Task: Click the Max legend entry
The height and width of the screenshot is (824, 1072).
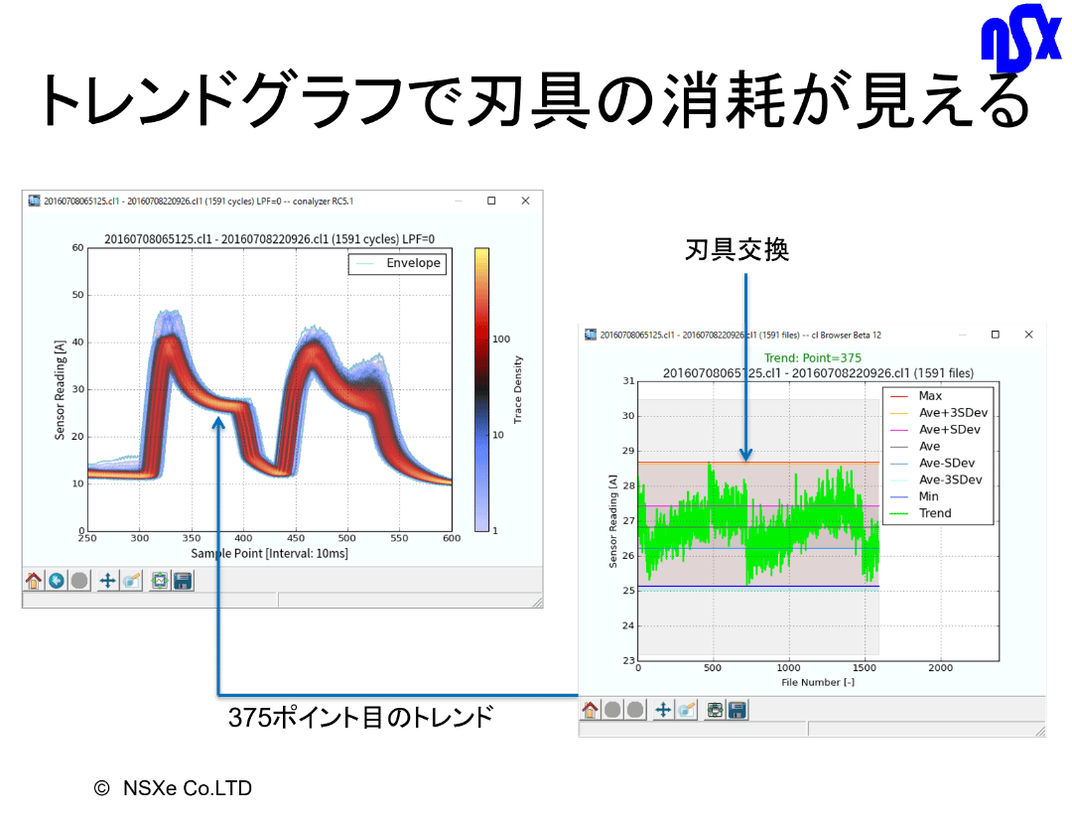Action: click(x=916, y=396)
